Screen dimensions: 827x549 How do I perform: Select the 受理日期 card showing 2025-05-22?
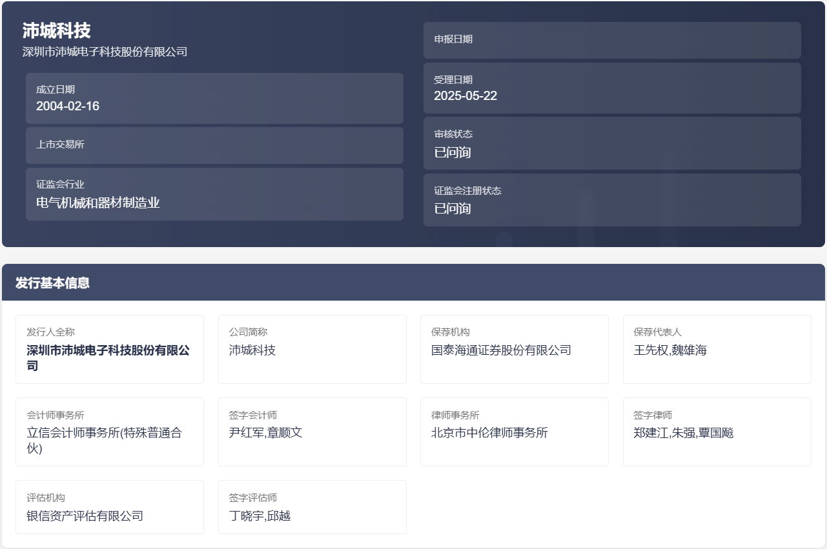coord(611,88)
